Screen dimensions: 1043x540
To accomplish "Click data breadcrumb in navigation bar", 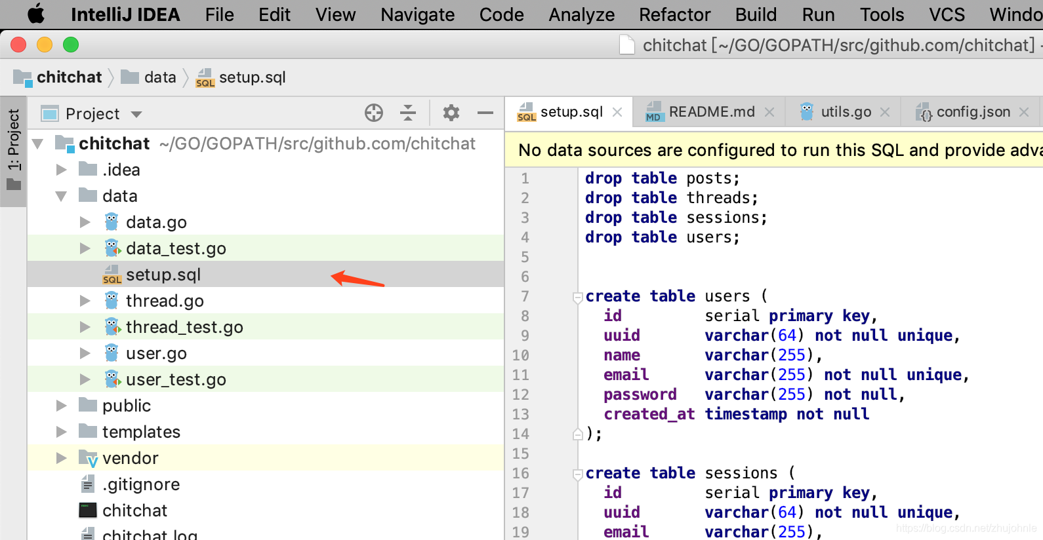I will pyautogui.click(x=149, y=77).
